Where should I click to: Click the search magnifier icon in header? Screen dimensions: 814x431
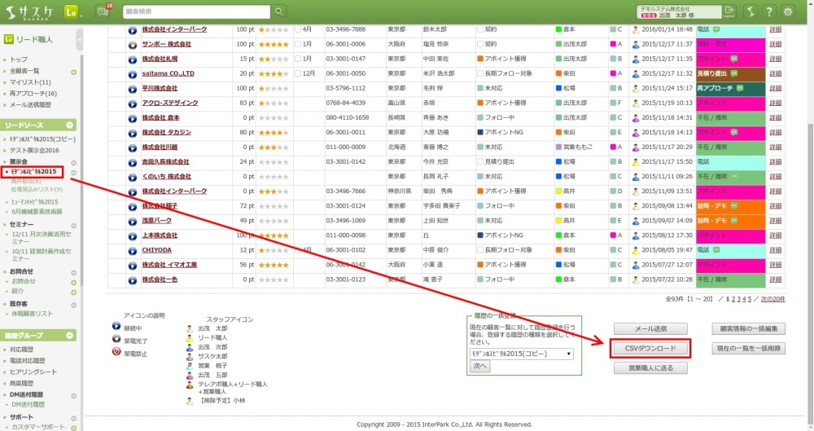click(279, 11)
